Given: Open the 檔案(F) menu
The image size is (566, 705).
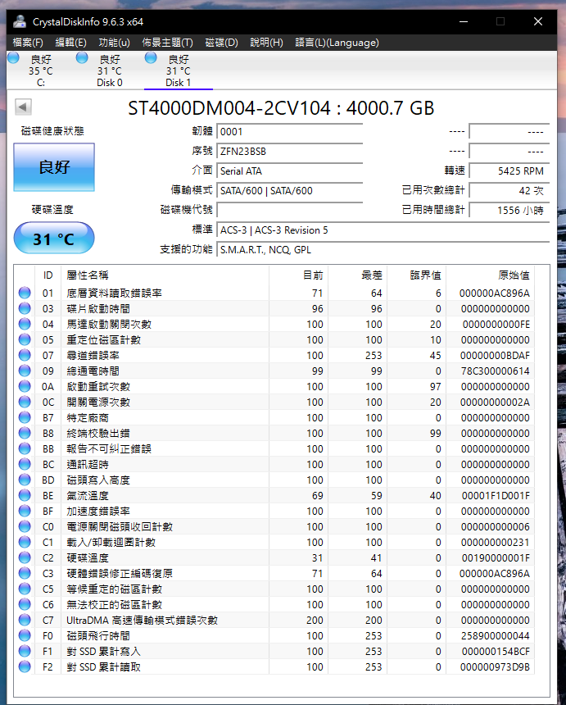Looking at the screenshot, I should point(28,43).
